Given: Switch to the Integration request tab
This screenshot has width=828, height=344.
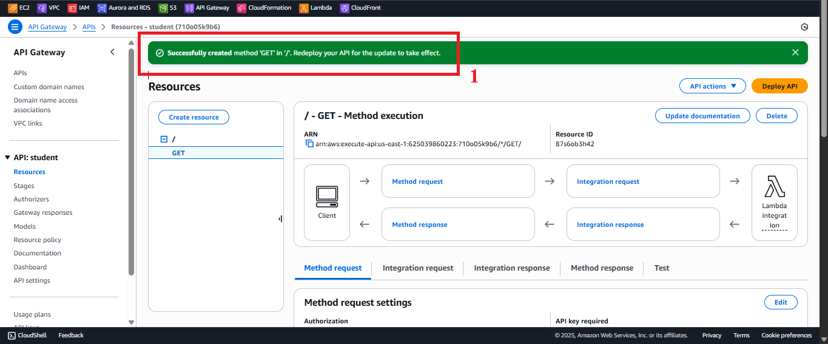Looking at the screenshot, I should [x=418, y=268].
